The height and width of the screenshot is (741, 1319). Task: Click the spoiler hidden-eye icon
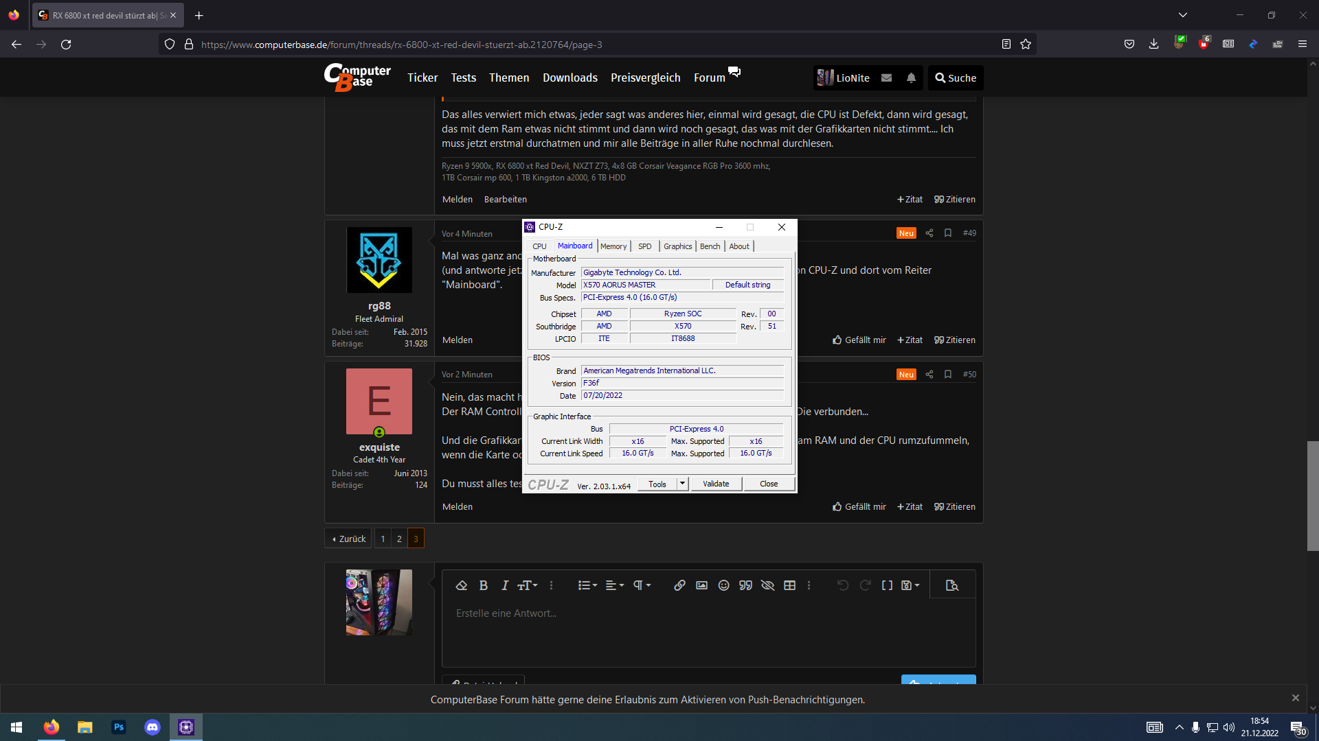point(767,585)
